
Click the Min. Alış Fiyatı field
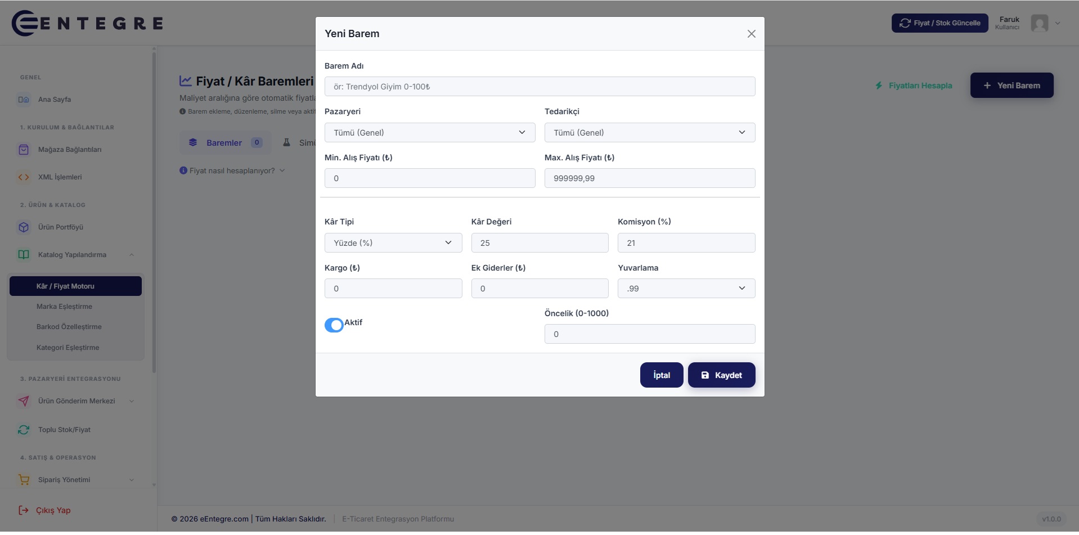click(x=430, y=178)
